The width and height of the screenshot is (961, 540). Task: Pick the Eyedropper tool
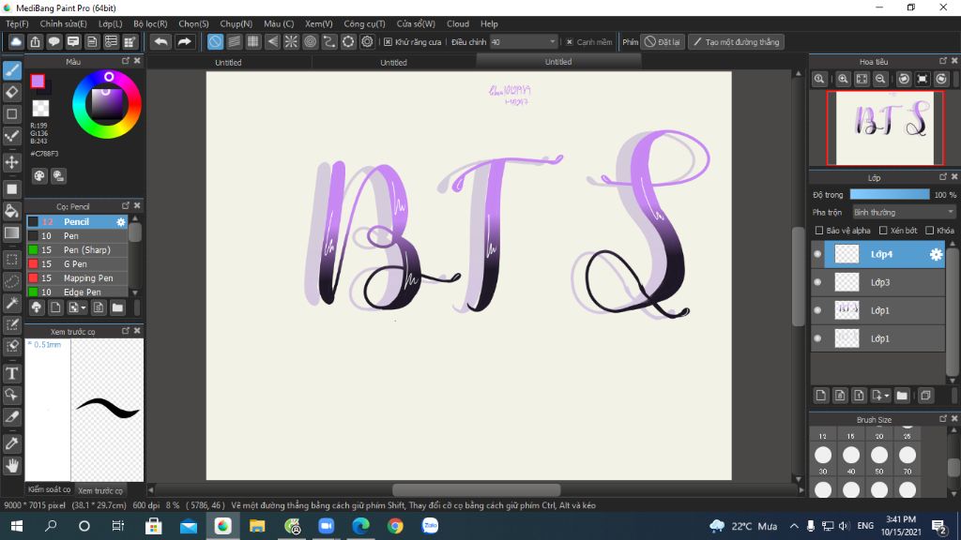click(x=12, y=442)
